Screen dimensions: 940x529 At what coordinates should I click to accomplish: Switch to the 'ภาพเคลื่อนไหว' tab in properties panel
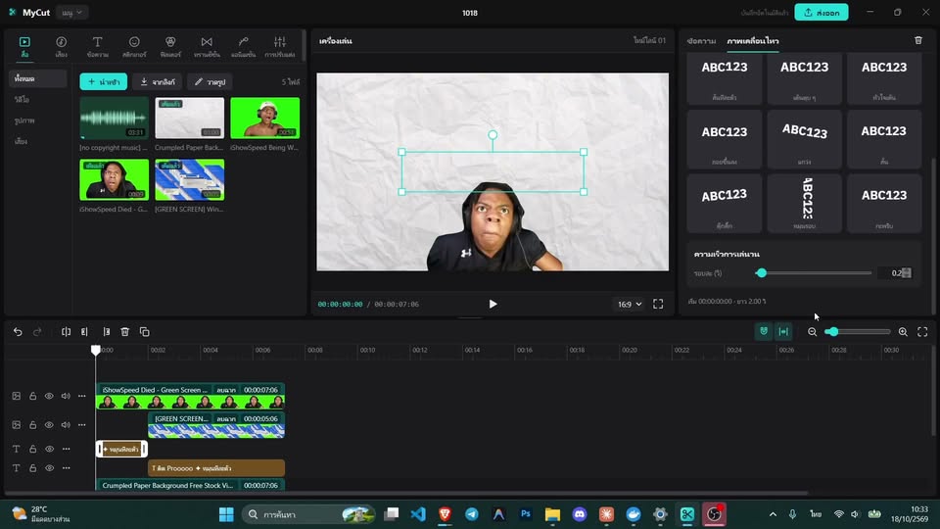[x=753, y=41]
